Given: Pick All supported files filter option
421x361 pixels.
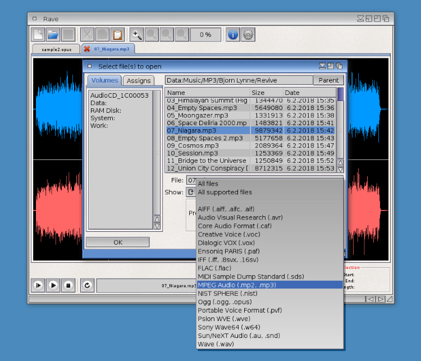Looking at the screenshot, I should click(225, 192).
